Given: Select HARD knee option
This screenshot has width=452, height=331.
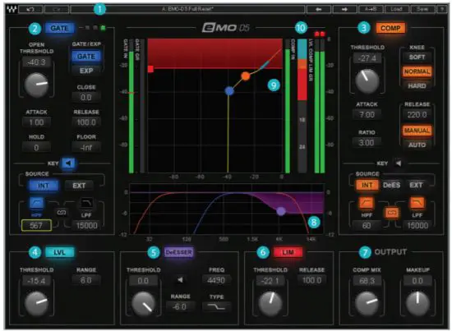Looking at the screenshot, I should tap(417, 86).
